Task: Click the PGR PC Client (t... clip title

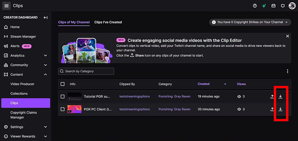Action: pyautogui.click(x=98, y=109)
